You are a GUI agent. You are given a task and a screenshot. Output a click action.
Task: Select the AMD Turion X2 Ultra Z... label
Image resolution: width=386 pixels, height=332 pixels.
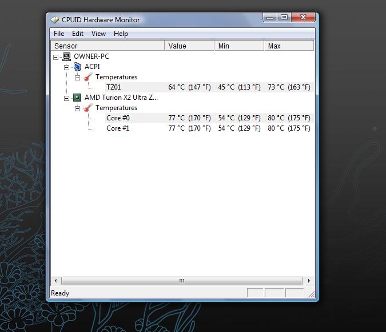121,98
